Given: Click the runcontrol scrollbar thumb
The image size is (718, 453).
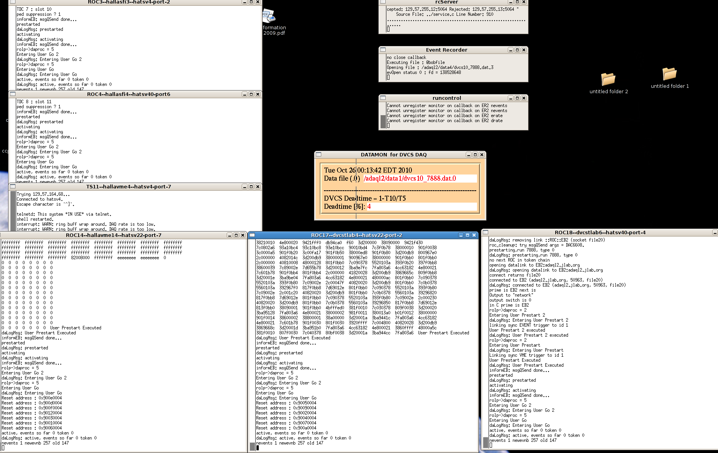Looking at the screenshot, I should coord(383,121).
